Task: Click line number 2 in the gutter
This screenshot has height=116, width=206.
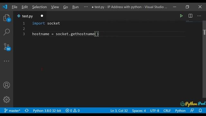Action: coord(24,29)
